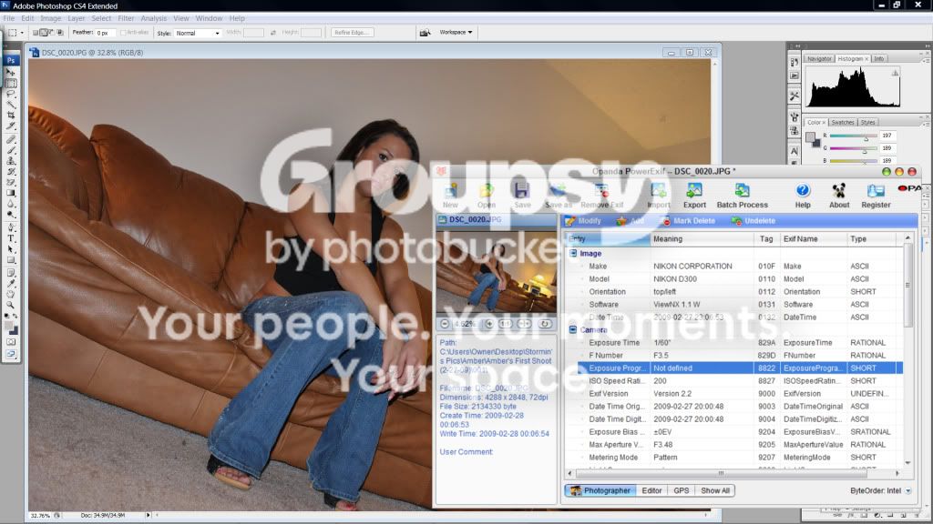Choose Add to selection mode option
The image size is (933, 524).
[44, 33]
